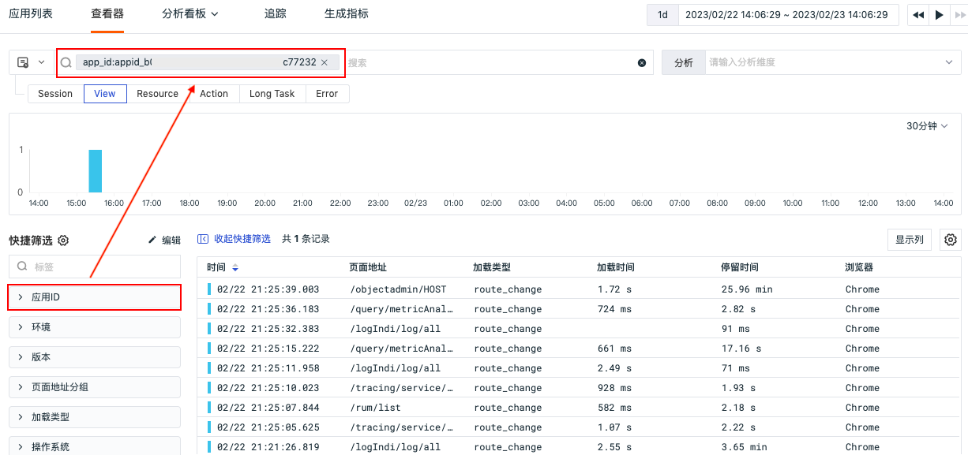Expand the 环境 filter

pos(95,327)
